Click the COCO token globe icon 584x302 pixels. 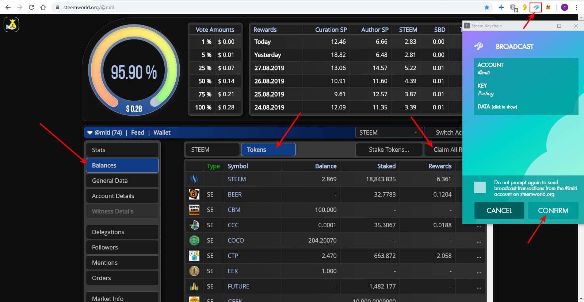coord(194,240)
